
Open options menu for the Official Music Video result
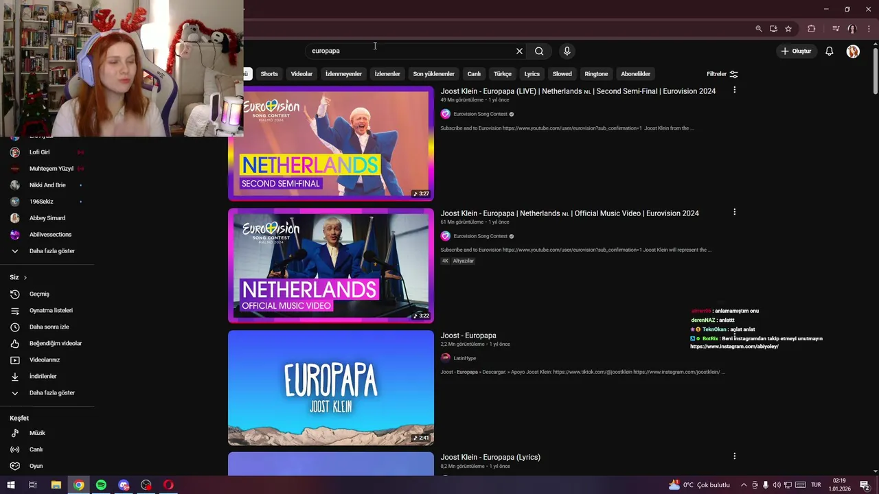734,212
